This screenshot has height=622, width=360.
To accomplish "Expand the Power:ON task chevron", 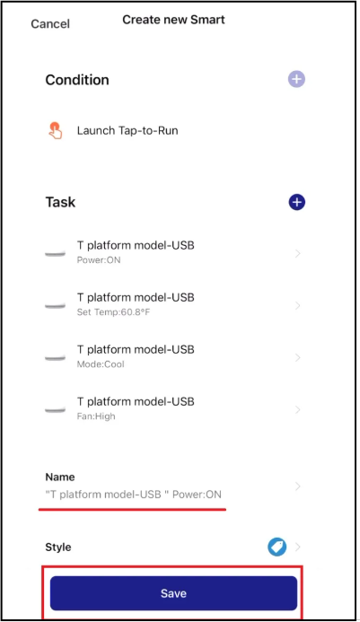I will (x=298, y=253).
